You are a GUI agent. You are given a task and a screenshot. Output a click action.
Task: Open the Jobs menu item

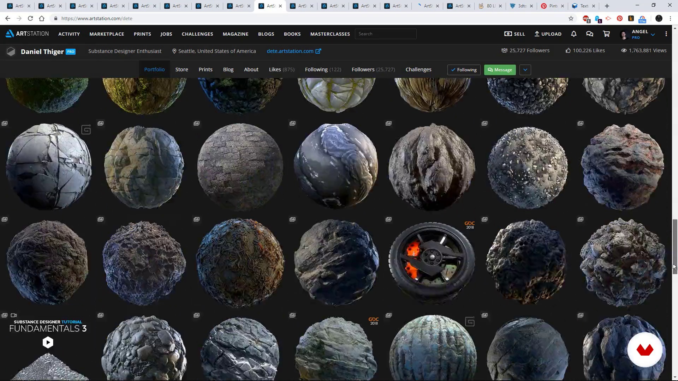pyautogui.click(x=166, y=34)
